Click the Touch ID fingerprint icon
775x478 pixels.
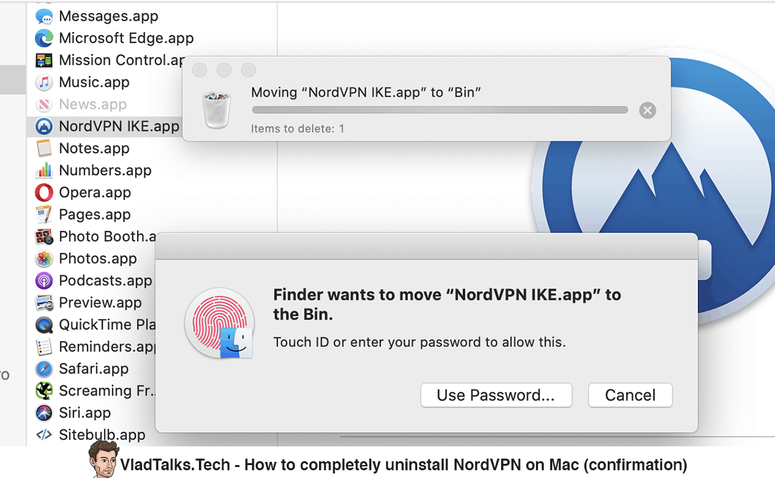pos(218,324)
